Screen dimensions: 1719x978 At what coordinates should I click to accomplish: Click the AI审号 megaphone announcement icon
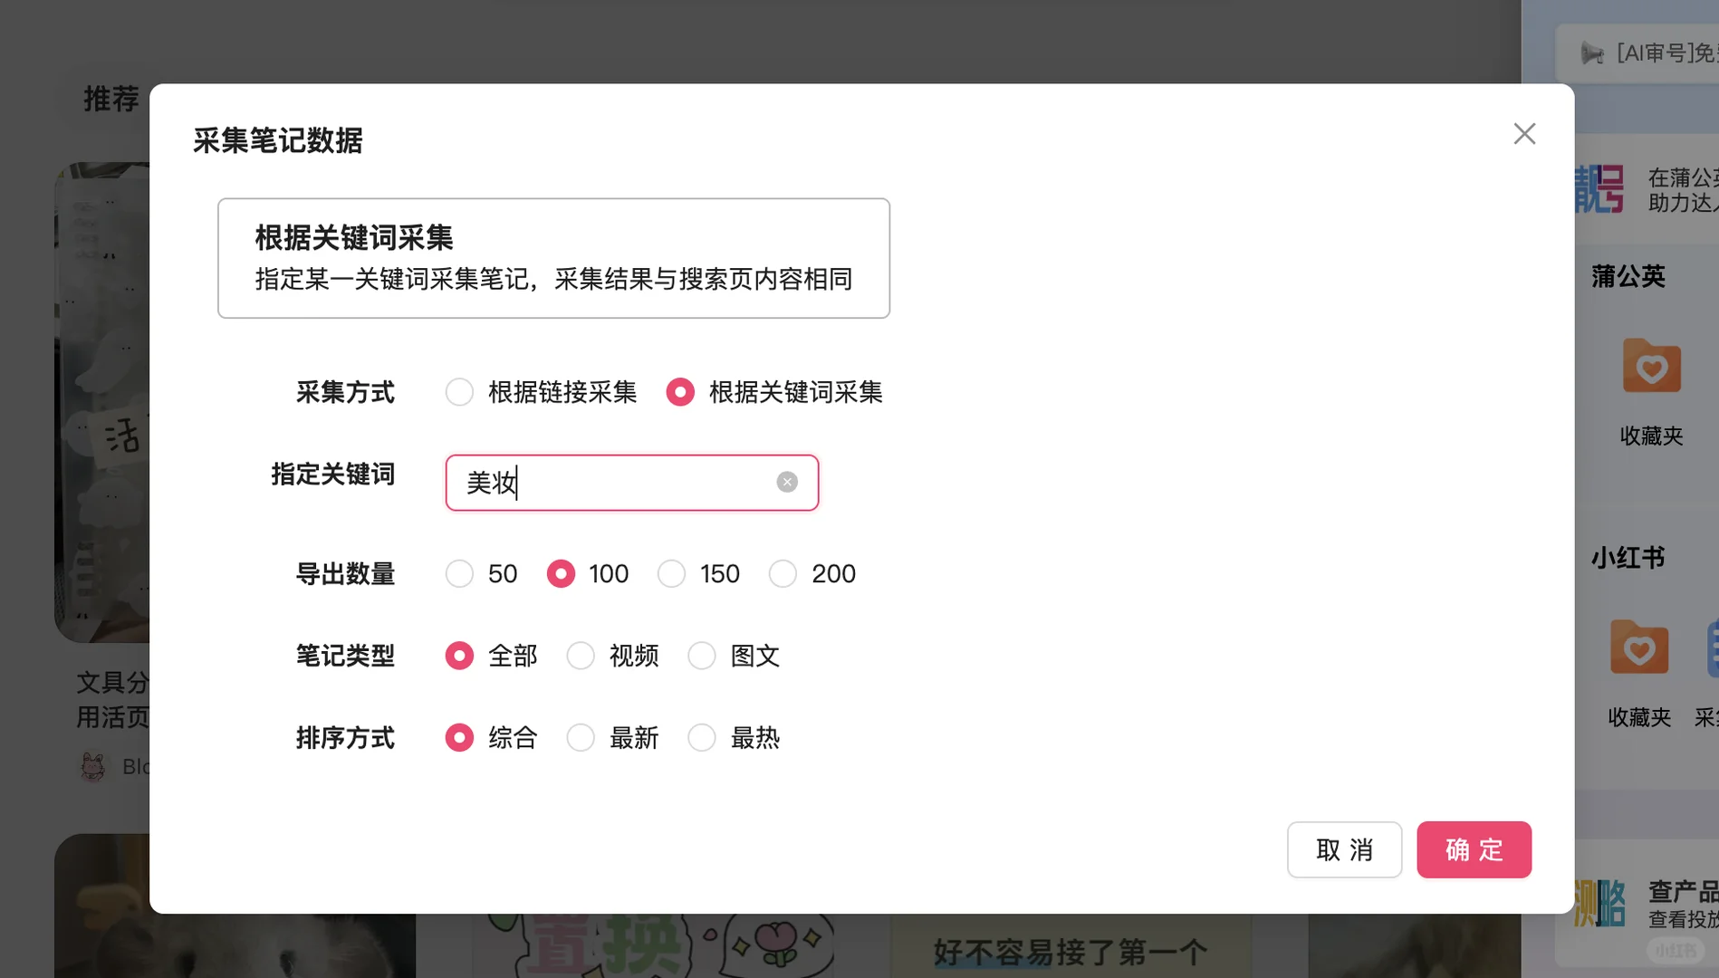[x=1591, y=53]
